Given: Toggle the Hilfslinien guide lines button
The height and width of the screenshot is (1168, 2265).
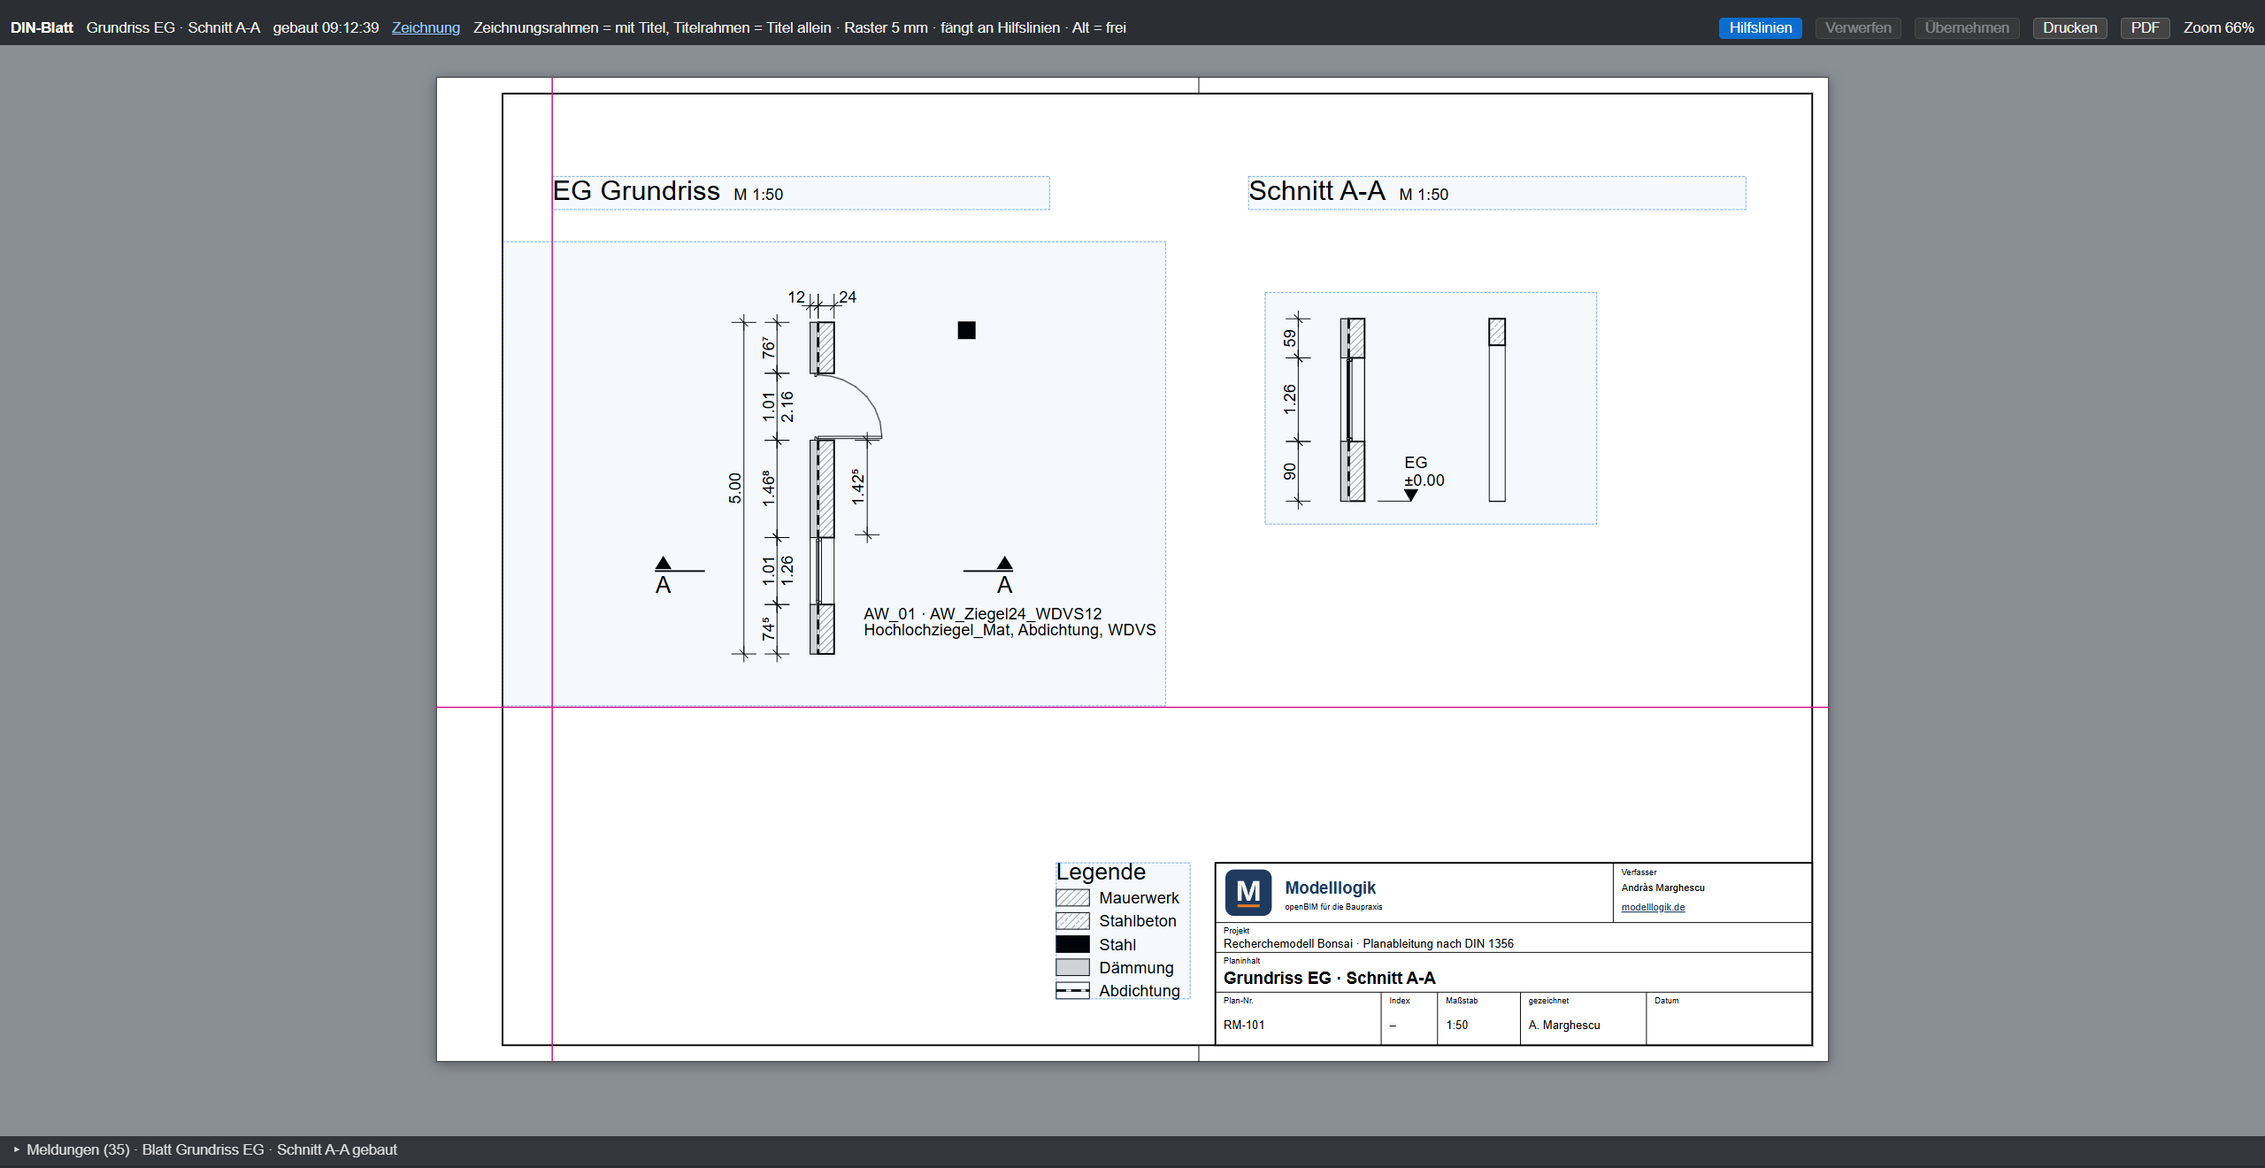Looking at the screenshot, I should [x=1760, y=27].
